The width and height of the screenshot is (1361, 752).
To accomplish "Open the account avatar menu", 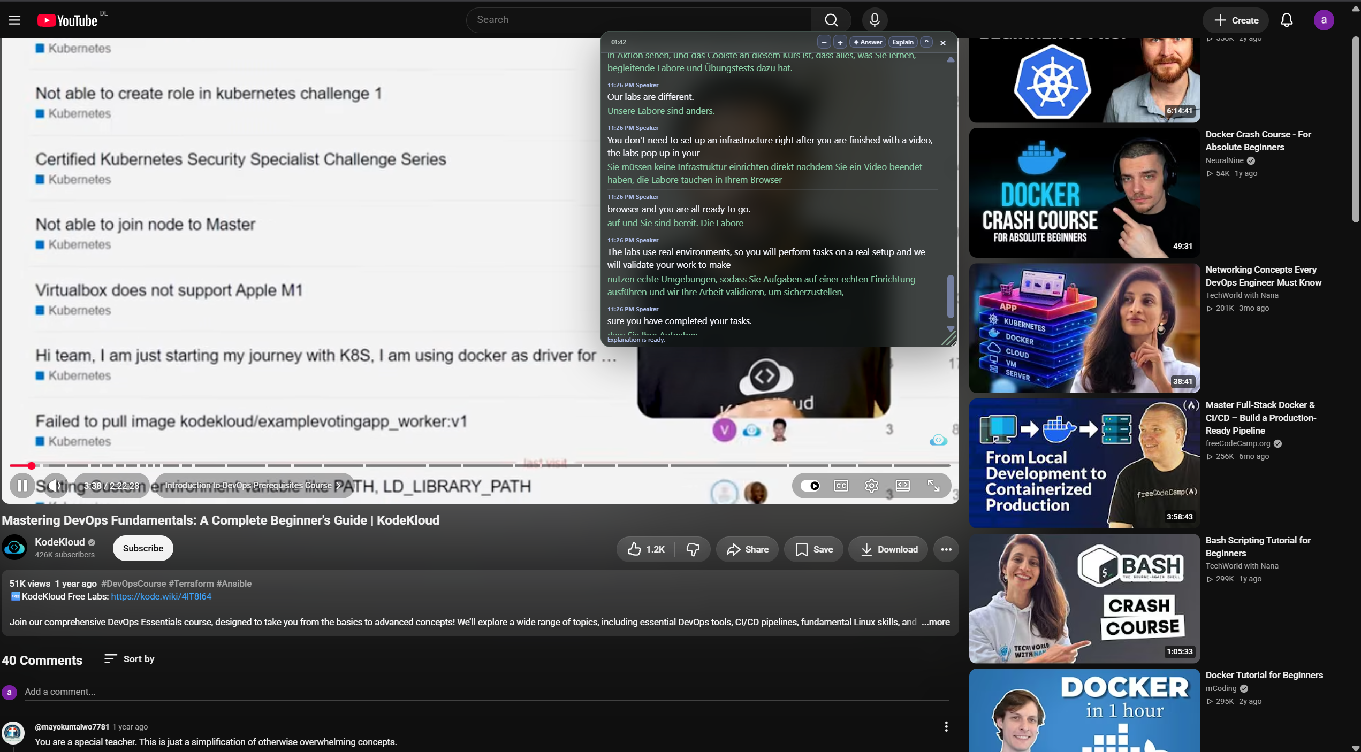I will (x=1324, y=20).
